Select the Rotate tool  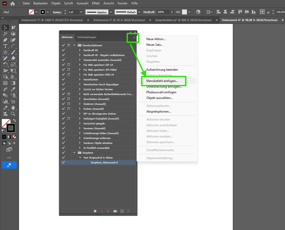pyautogui.click(x=5, y=65)
